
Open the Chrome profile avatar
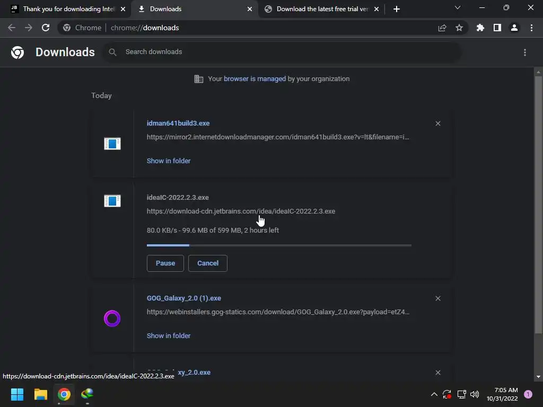click(x=514, y=28)
